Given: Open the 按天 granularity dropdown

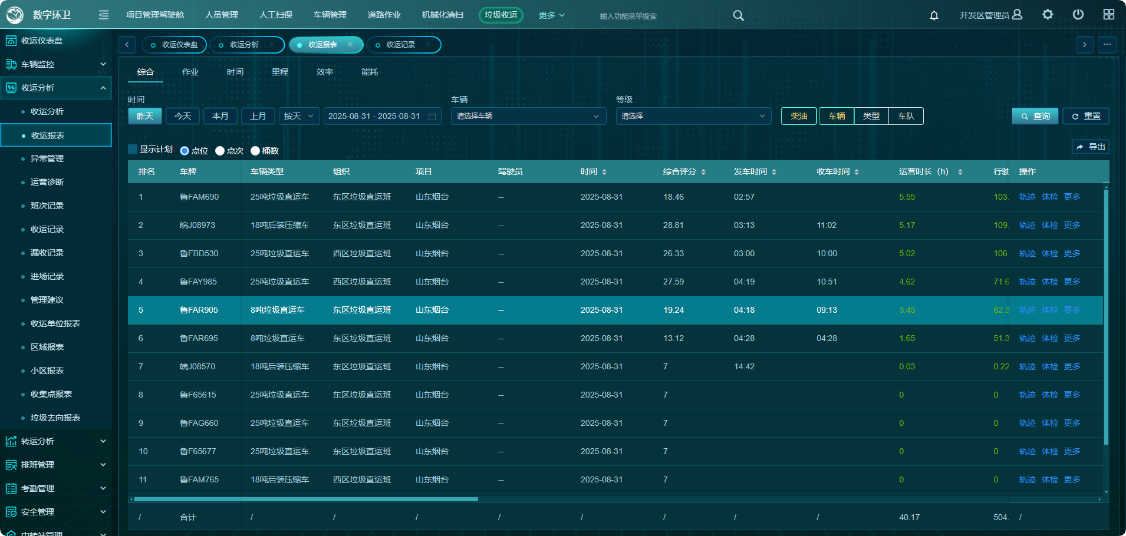Looking at the screenshot, I should [299, 117].
